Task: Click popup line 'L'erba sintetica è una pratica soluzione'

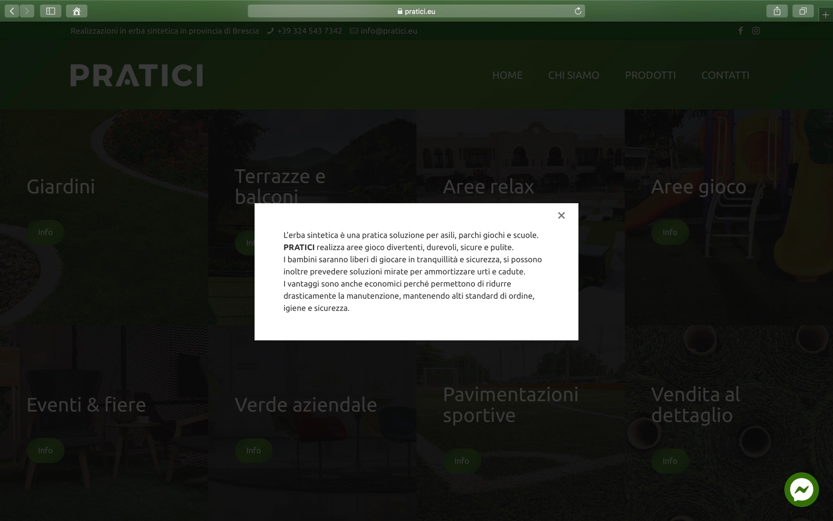Action: (411, 235)
